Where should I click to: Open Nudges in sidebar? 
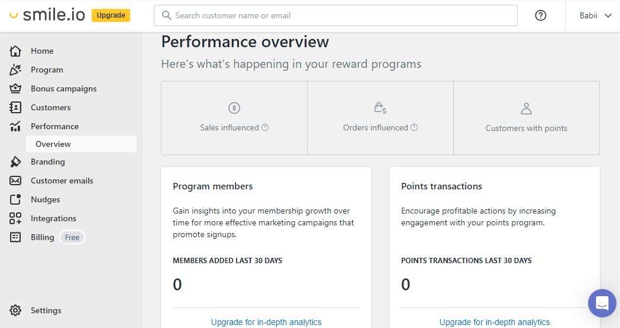click(46, 199)
